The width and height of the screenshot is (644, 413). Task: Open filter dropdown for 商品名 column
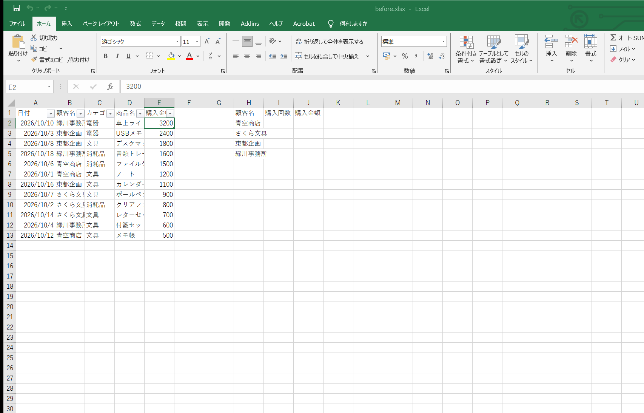pos(140,113)
